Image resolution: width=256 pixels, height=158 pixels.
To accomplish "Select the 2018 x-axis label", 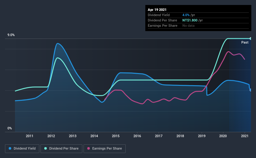I will (x=180, y=136).
